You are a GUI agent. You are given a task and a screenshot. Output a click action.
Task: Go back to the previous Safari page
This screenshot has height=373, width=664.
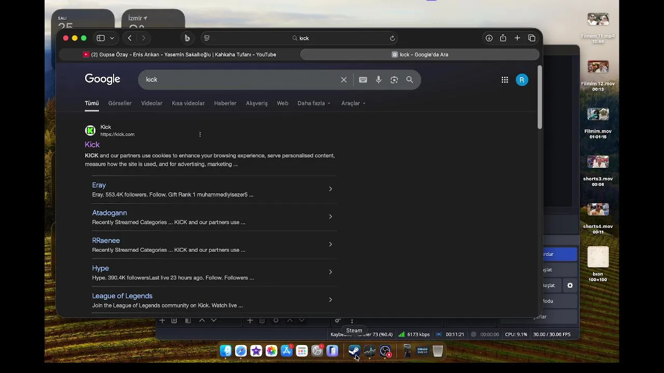(x=130, y=38)
